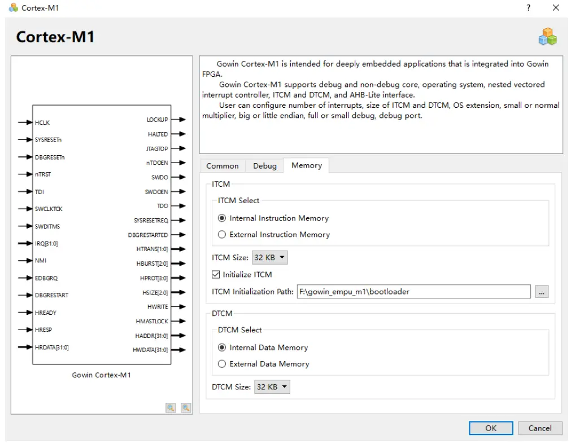Open the Memory tab
This screenshot has height=448, width=571.
click(x=307, y=165)
